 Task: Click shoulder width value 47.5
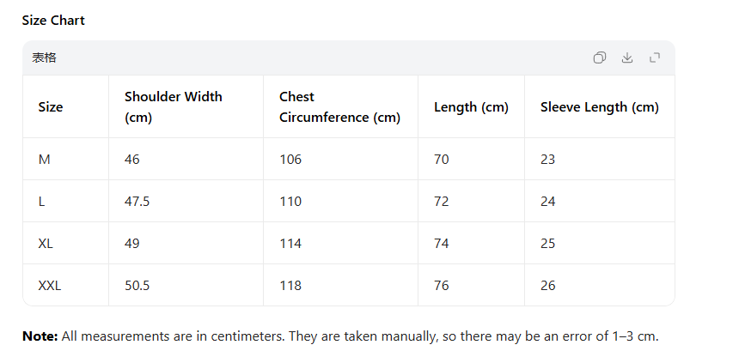tap(137, 202)
